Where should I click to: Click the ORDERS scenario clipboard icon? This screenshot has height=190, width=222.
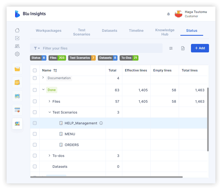[61, 145]
